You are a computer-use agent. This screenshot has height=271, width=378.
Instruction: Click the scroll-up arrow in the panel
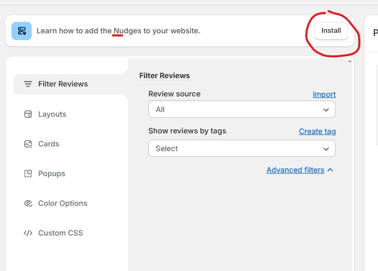coord(350,61)
